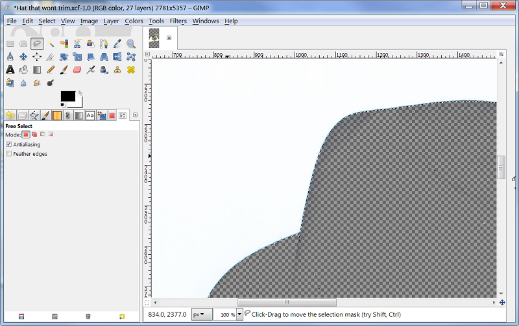
Task: Select the Color Picker eyedropper tool
Action: click(x=117, y=43)
